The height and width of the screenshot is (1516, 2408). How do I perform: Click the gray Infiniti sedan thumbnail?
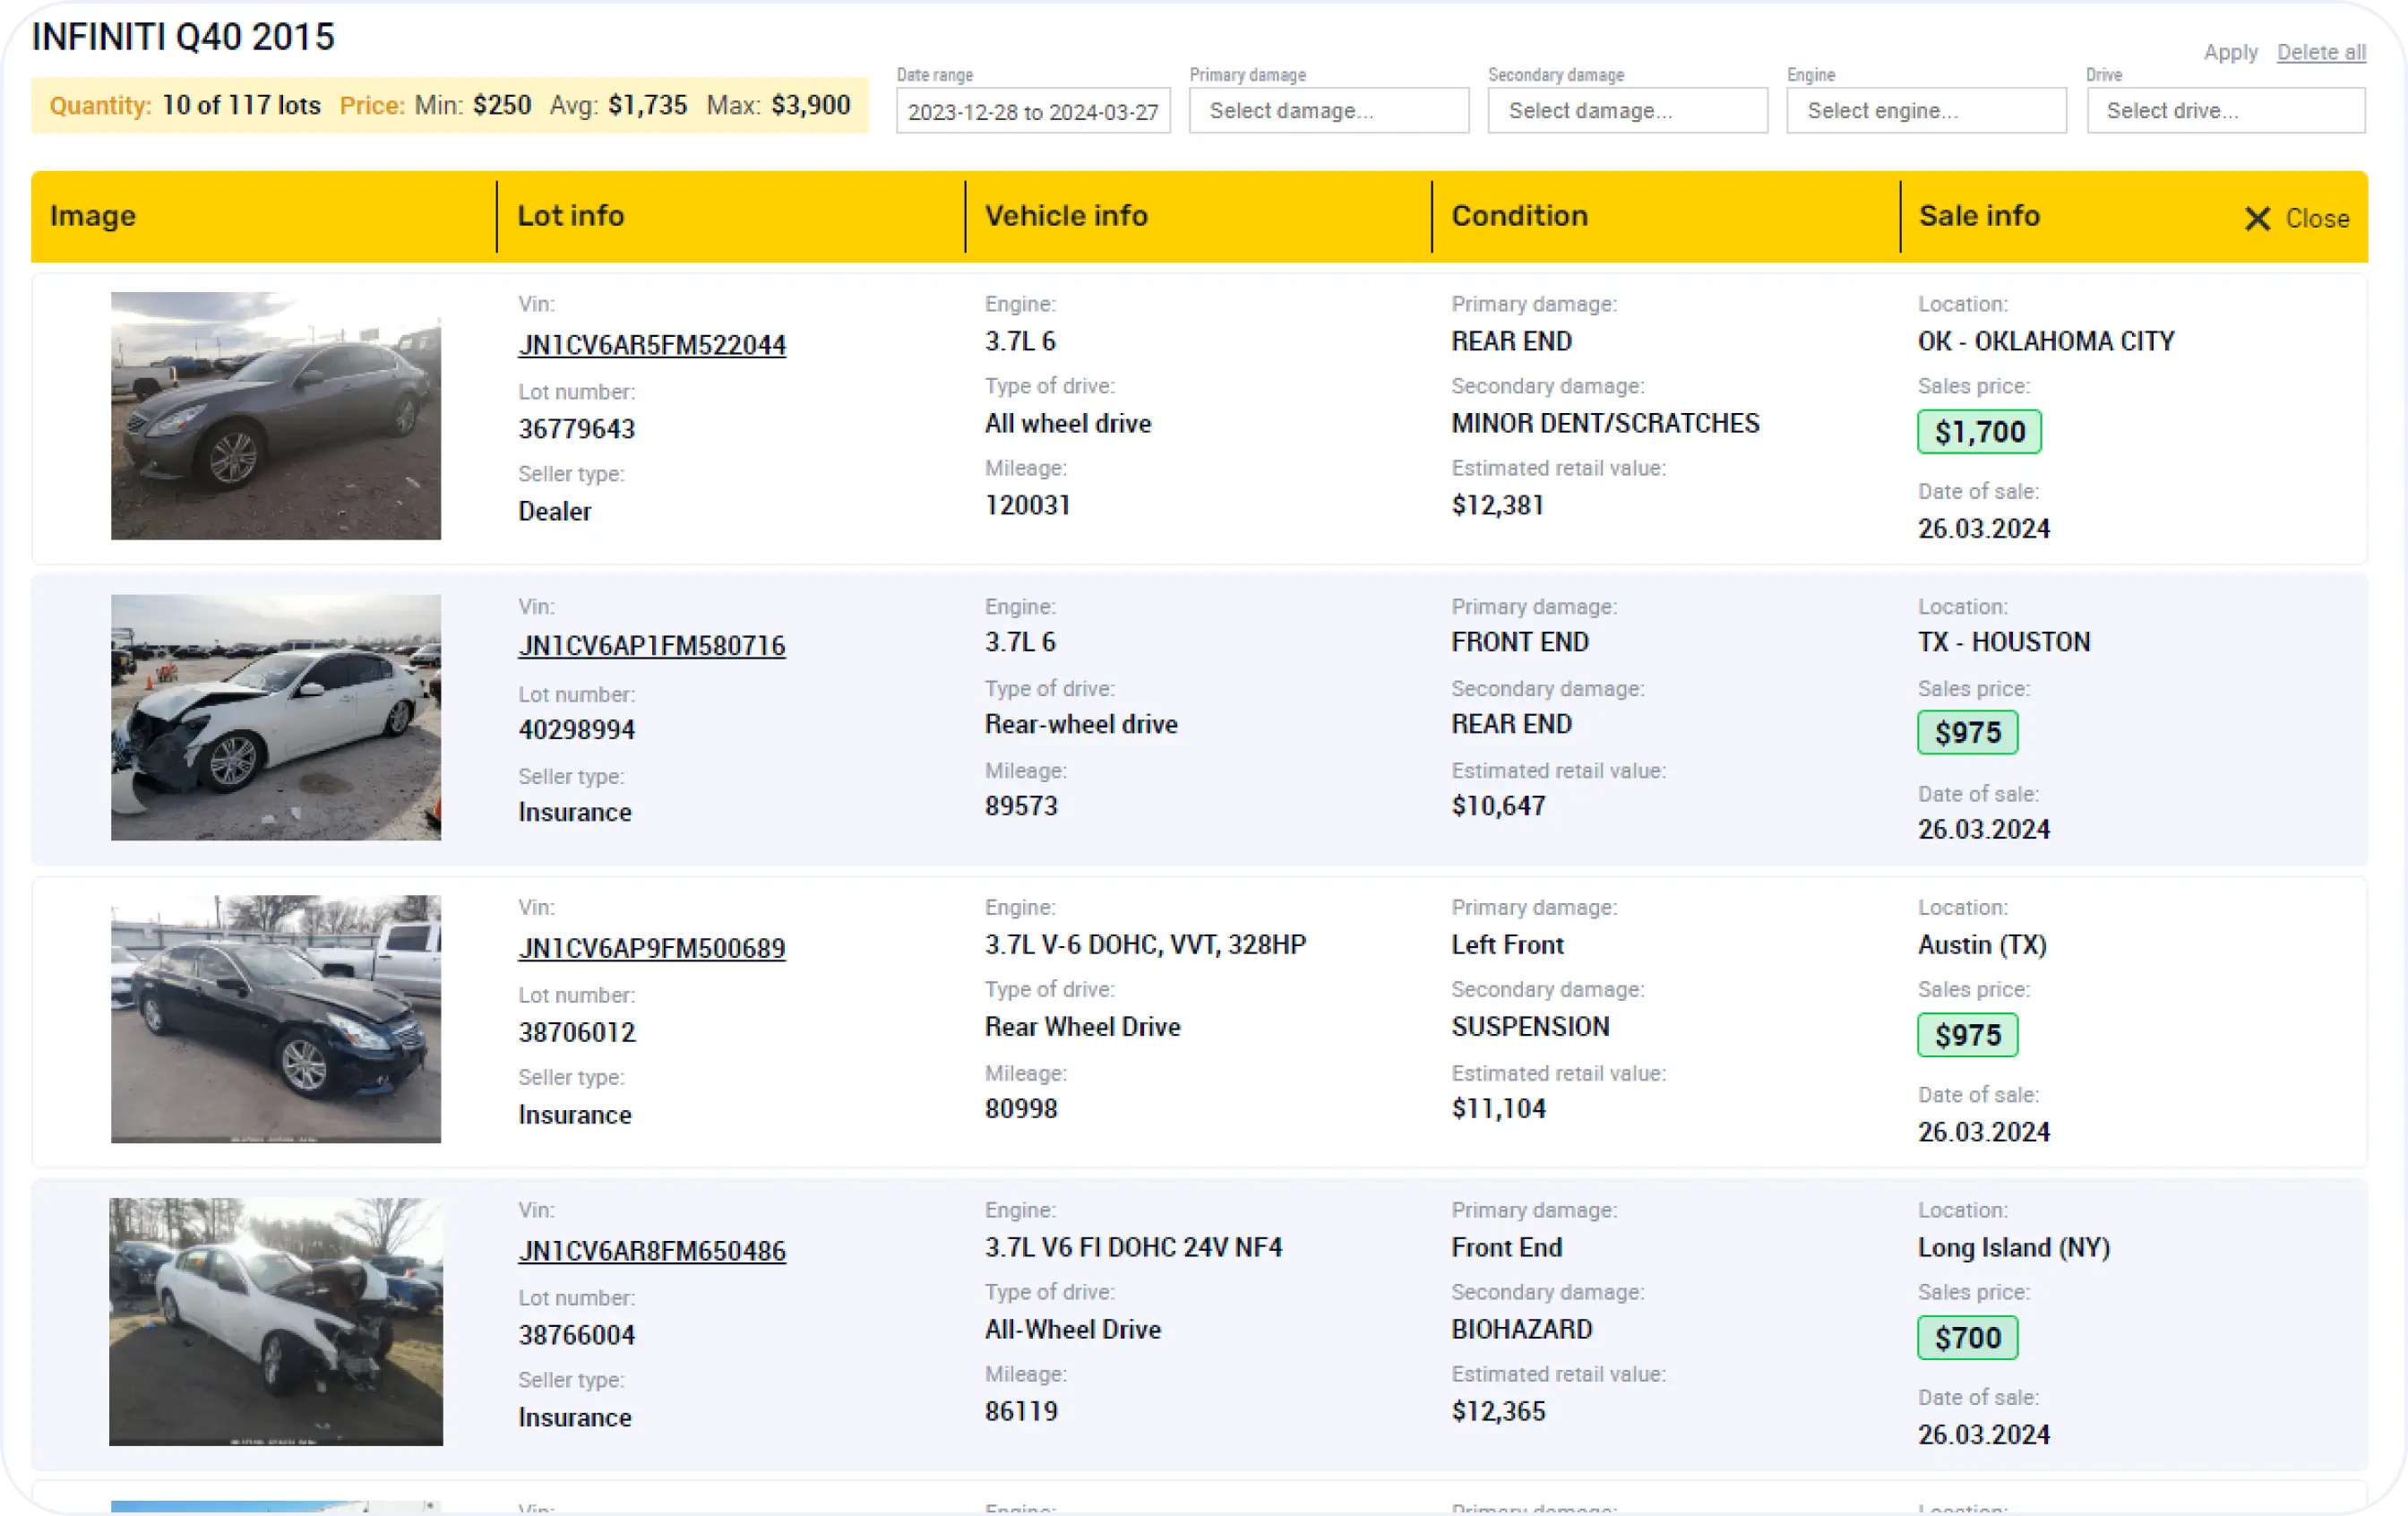[275, 415]
